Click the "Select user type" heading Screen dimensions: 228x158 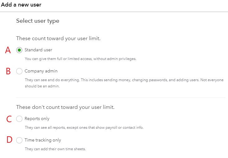38,21
